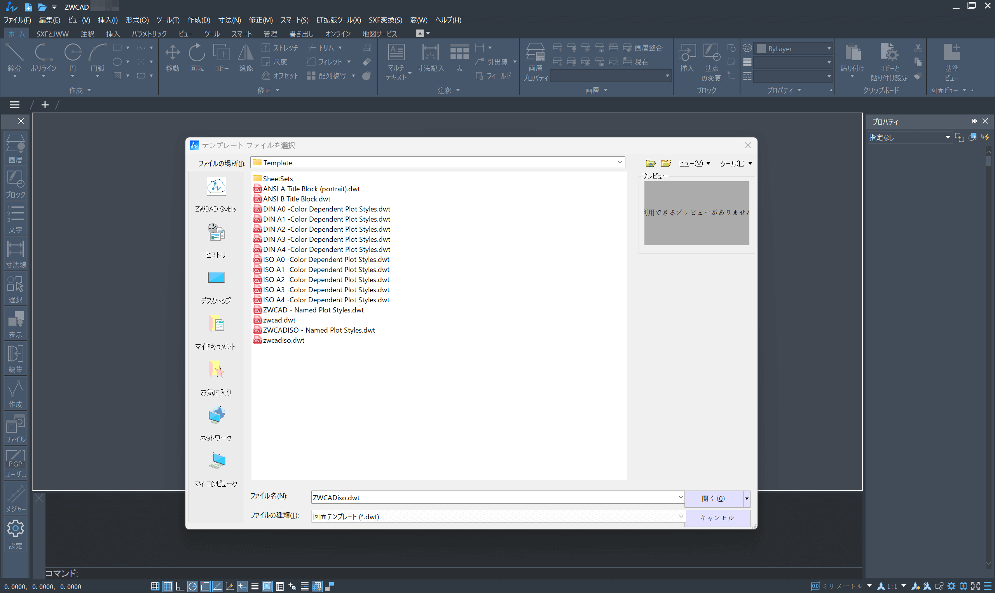Activate the コピー copy tool
The height and width of the screenshot is (593, 995).
[x=221, y=58]
